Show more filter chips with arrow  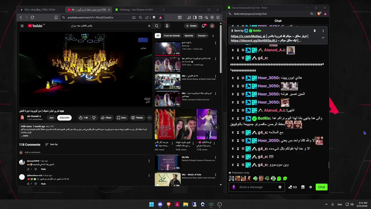[213, 36]
